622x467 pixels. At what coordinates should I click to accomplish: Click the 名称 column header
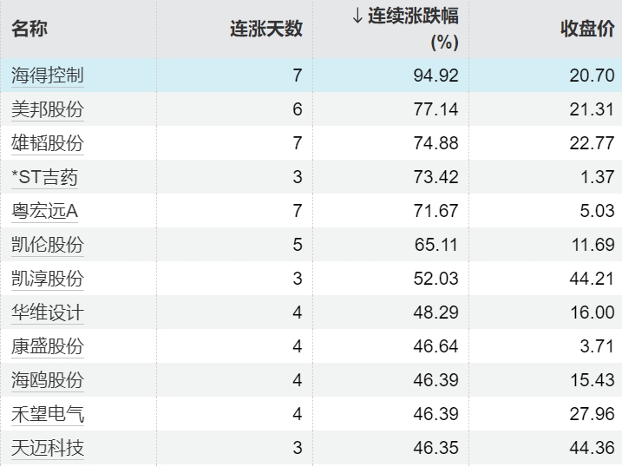(x=29, y=28)
